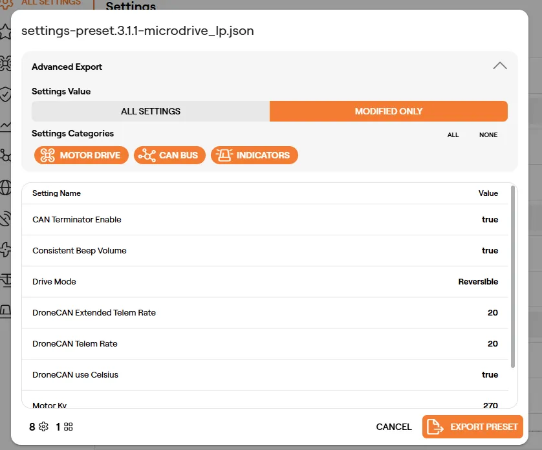Click the settings list vertical scrollbar
542x450 pixels.
pos(513,277)
